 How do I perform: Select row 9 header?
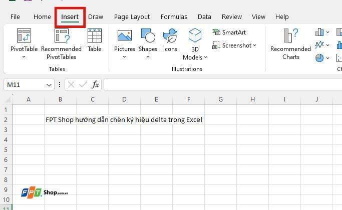pos(6,189)
